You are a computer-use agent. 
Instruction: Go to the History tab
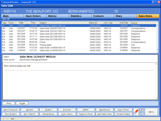(58, 16)
